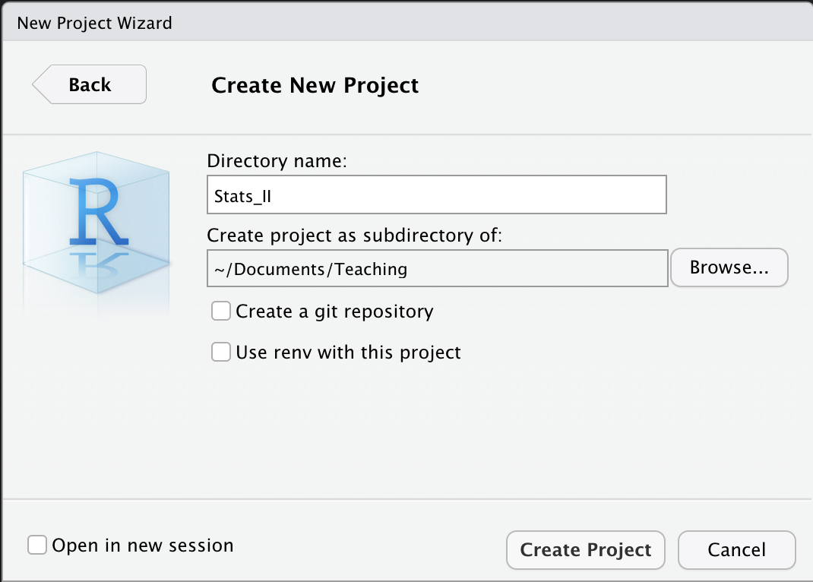The image size is (813, 582).
Task: Cancel the New Project Wizard
Action: point(737,550)
